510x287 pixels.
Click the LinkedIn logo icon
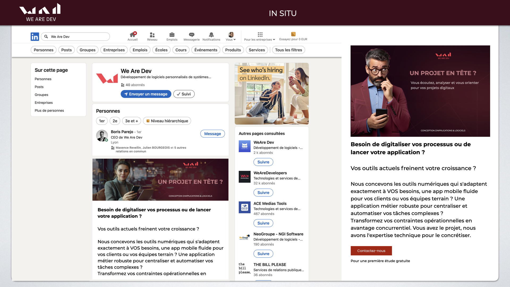35,37
